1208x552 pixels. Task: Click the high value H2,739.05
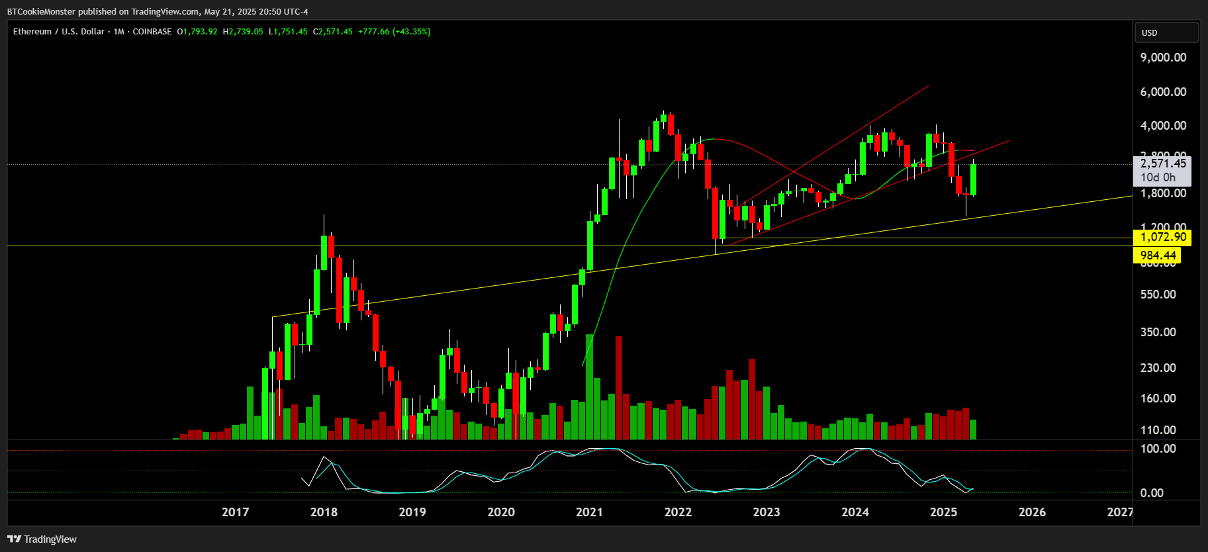pos(243,32)
